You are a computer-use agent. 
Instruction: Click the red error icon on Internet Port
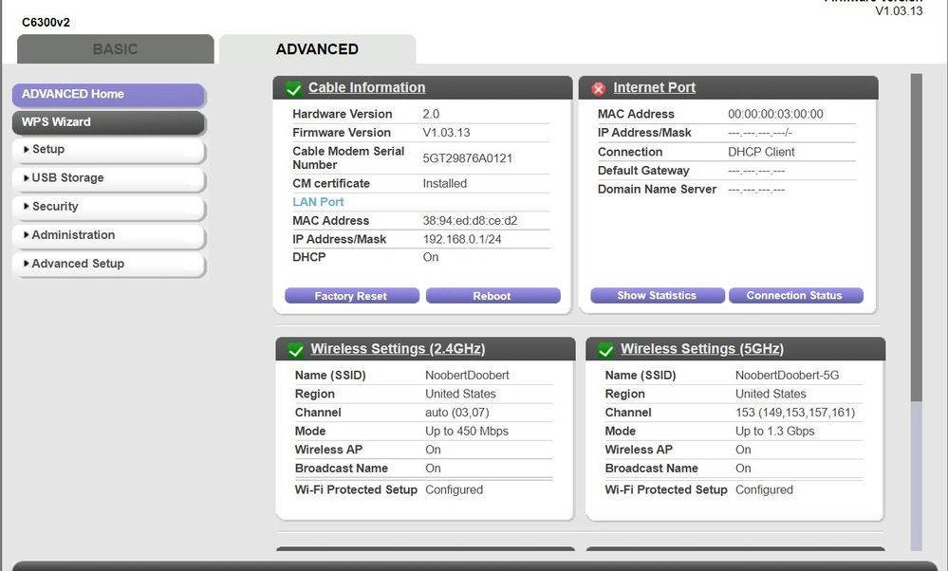click(x=598, y=87)
